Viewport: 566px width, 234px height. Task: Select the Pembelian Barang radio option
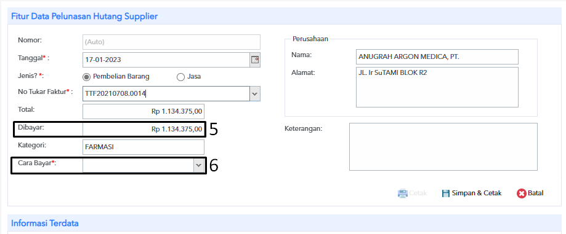click(87, 77)
